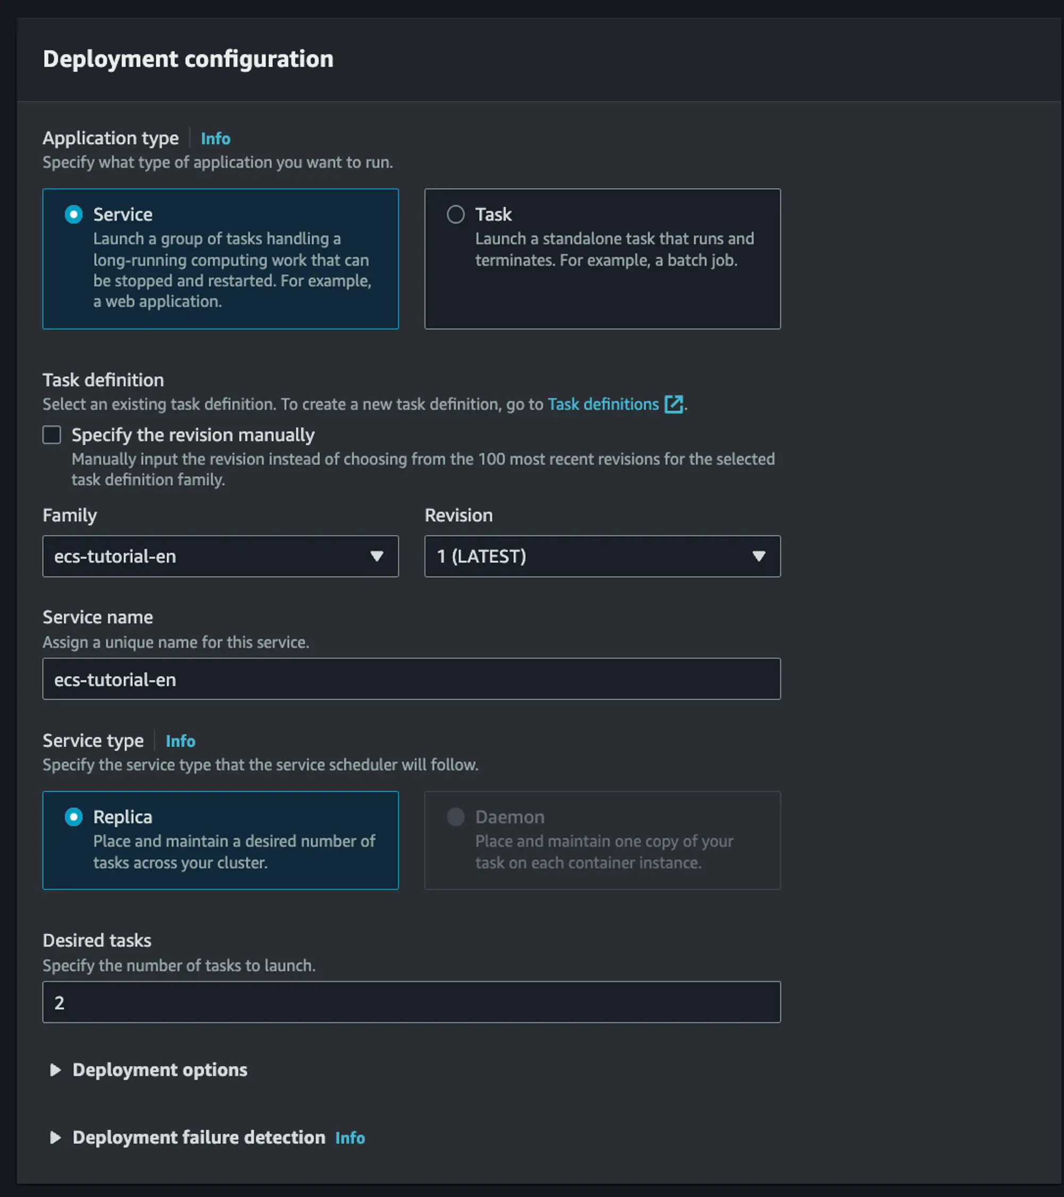Open the Family dropdown chevron arrow
The height and width of the screenshot is (1197, 1064).
click(x=378, y=557)
